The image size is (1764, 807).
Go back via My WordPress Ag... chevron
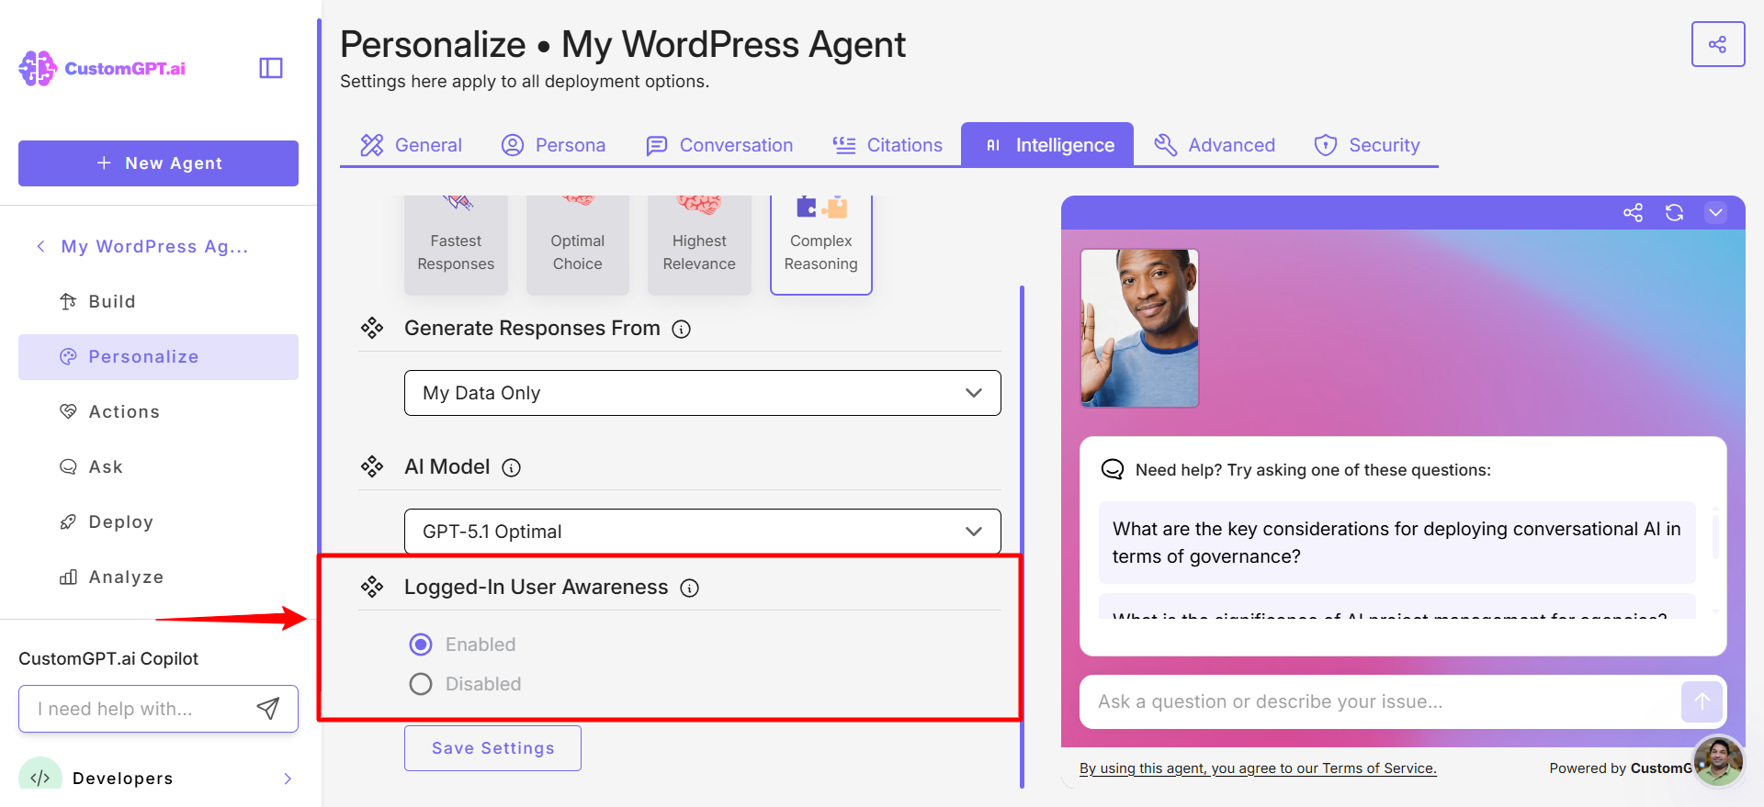pos(40,246)
